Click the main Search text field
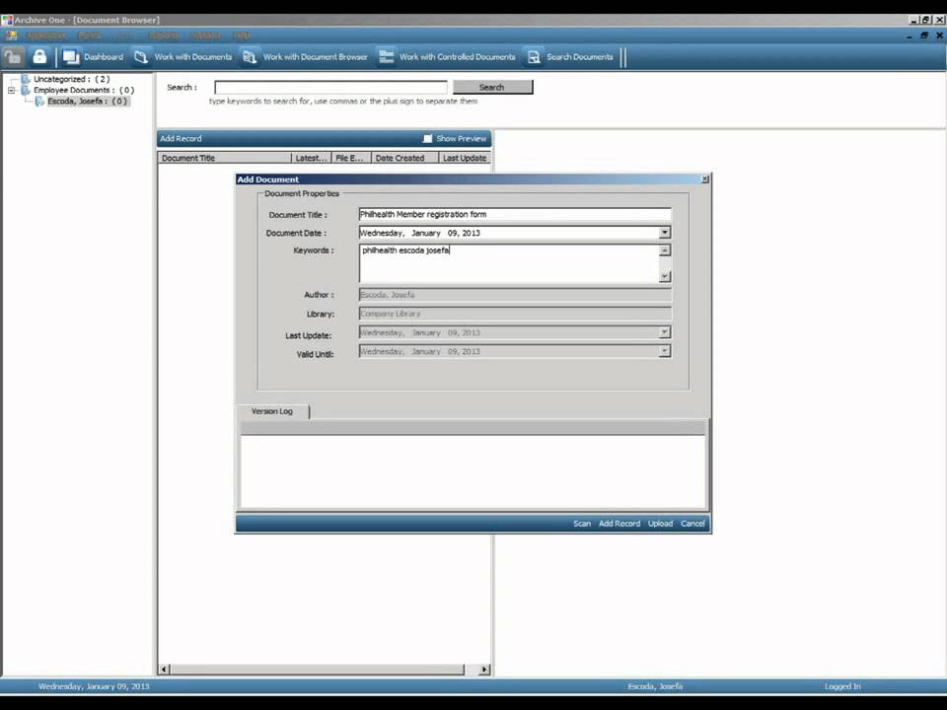The image size is (947, 710). pos(330,88)
